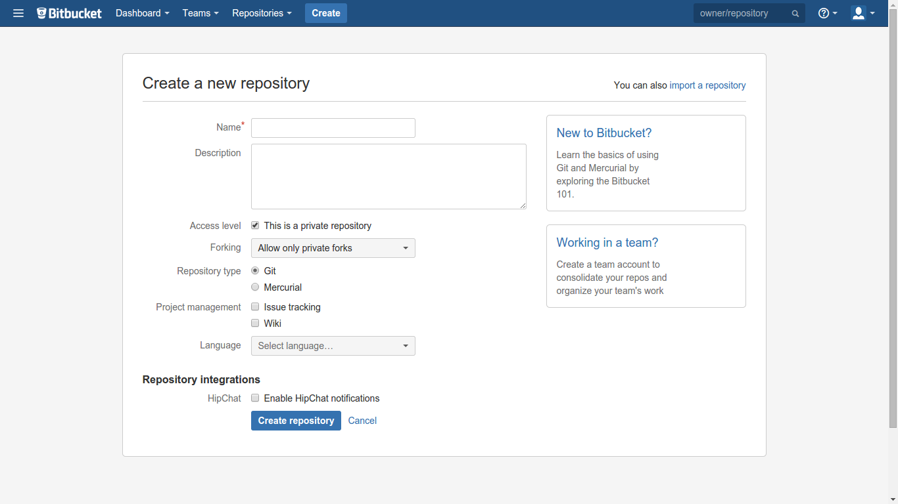
Task: Open the hamburger sidebar menu icon
Action: click(x=18, y=13)
